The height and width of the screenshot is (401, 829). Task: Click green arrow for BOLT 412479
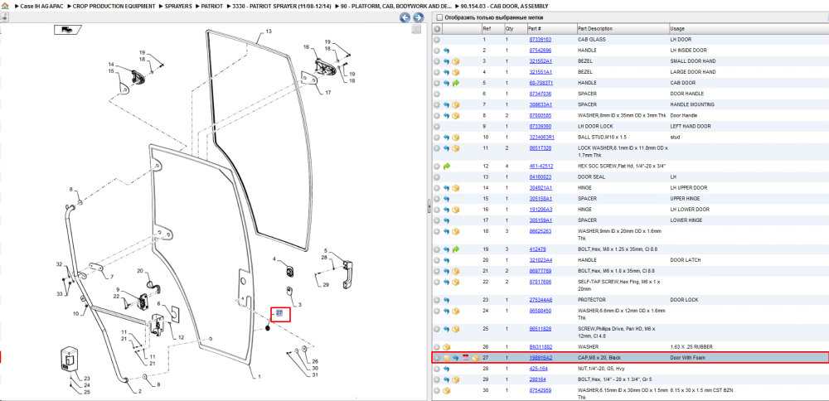coord(456,249)
